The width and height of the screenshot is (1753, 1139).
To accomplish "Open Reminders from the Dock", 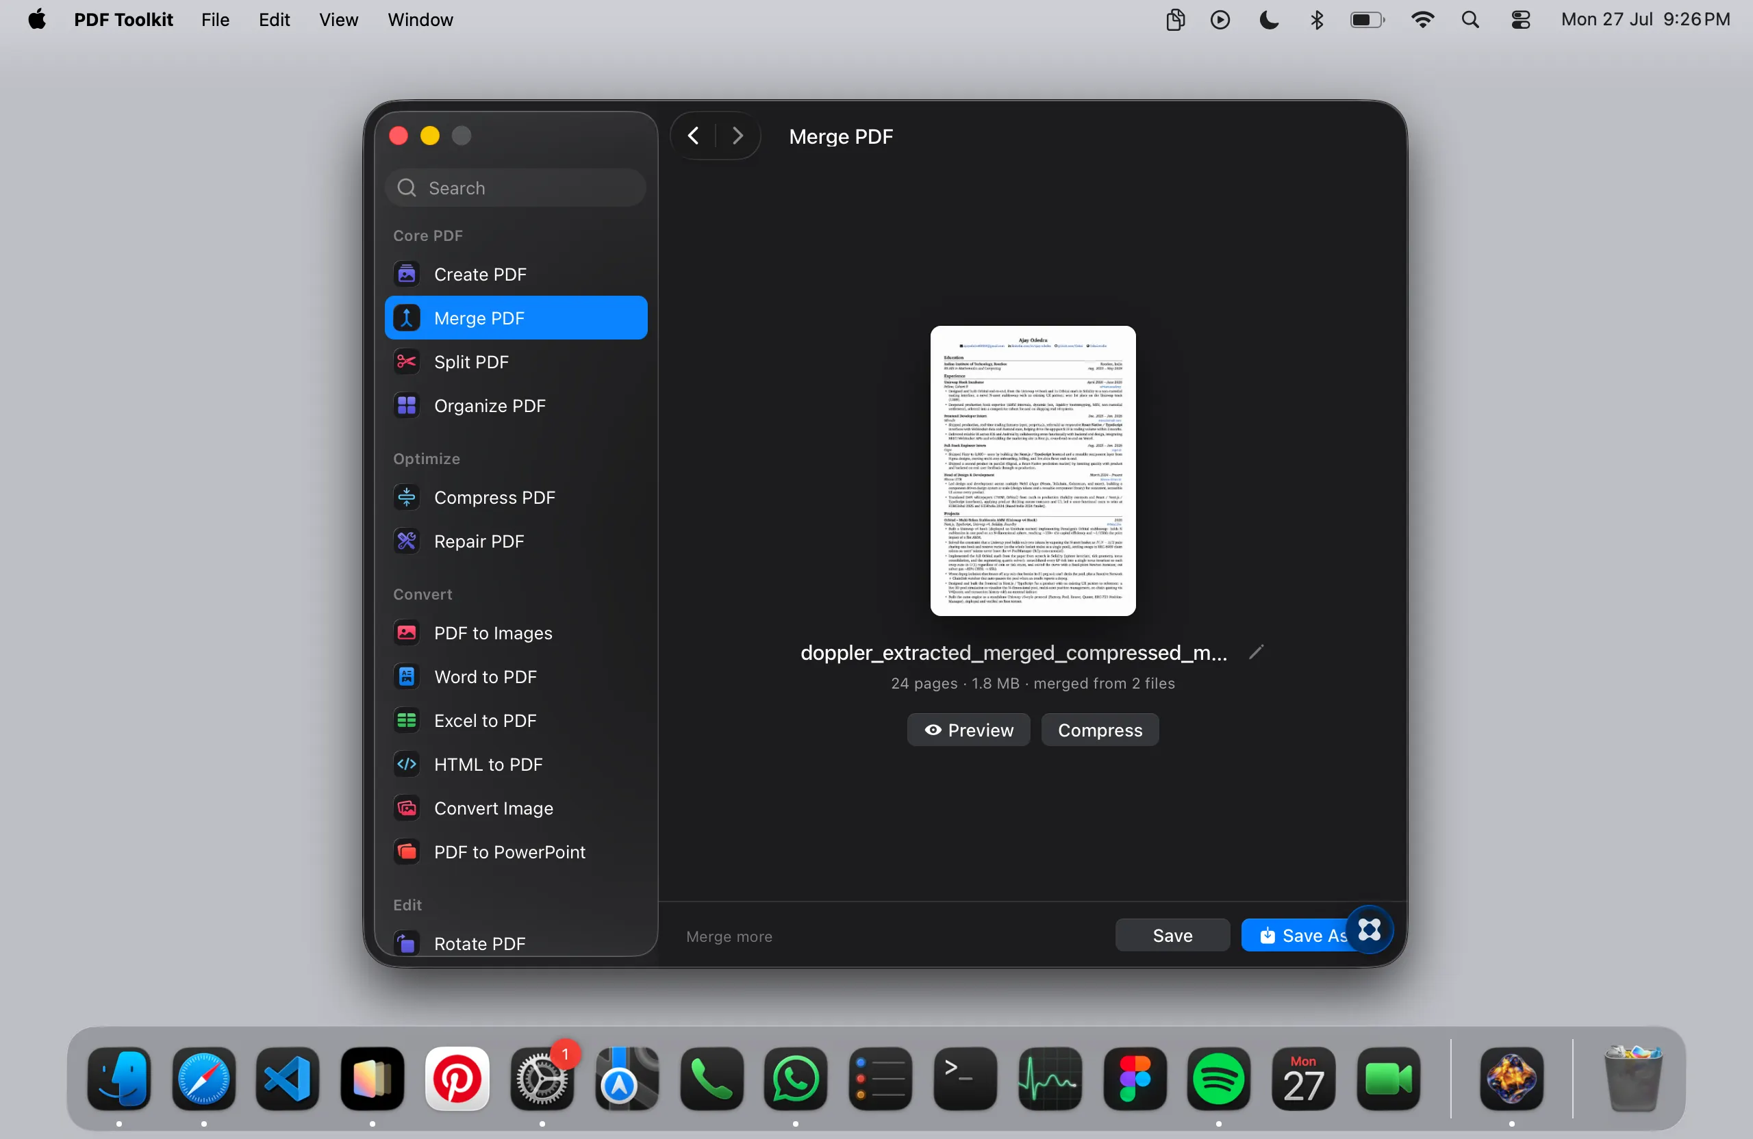I will pyautogui.click(x=880, y=1079).
